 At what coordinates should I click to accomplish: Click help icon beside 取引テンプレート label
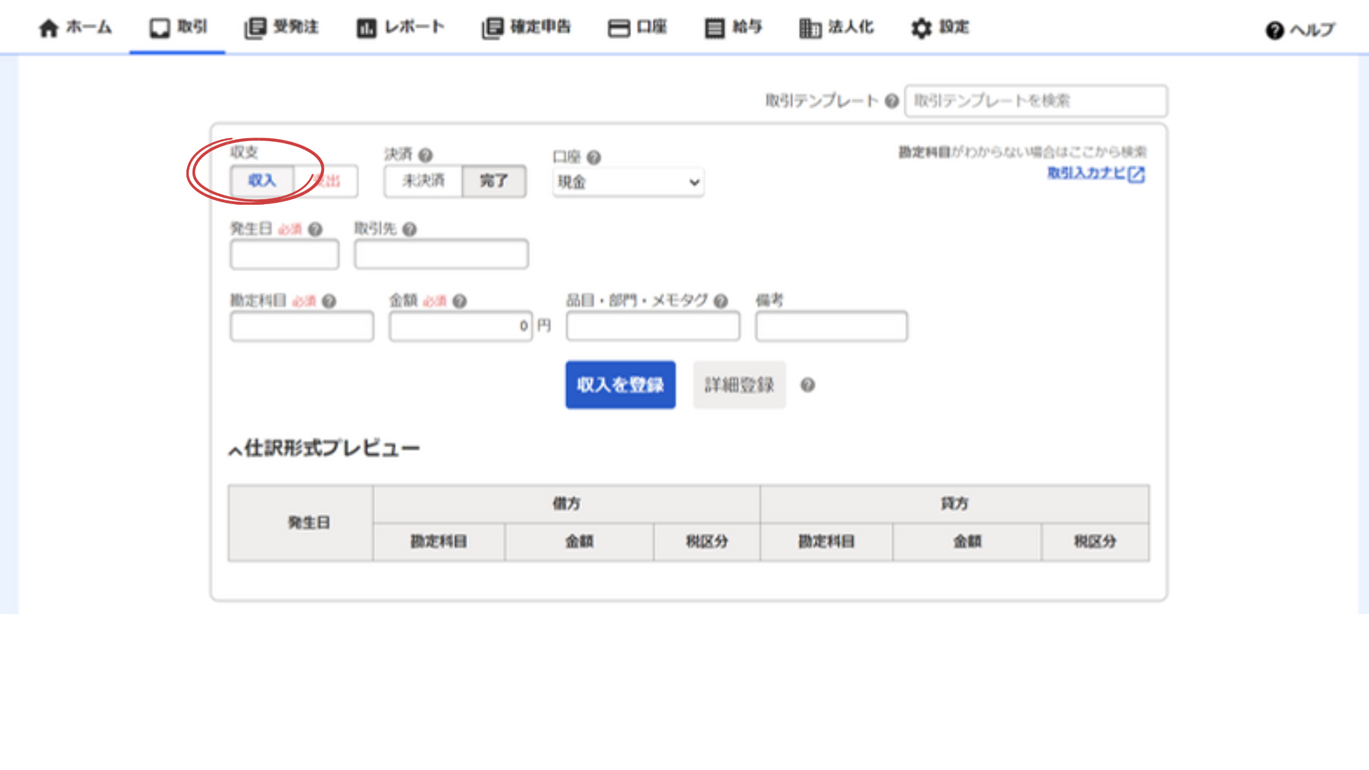click(892, 101)
